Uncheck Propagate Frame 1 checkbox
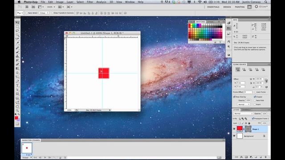This screenshot has width=285, height=160. (x=253, y=119)
